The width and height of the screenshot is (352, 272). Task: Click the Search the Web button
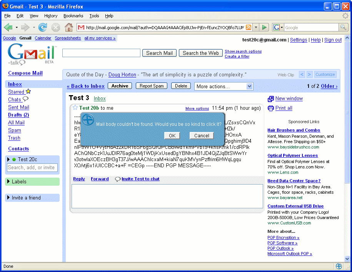click(201, 53)
